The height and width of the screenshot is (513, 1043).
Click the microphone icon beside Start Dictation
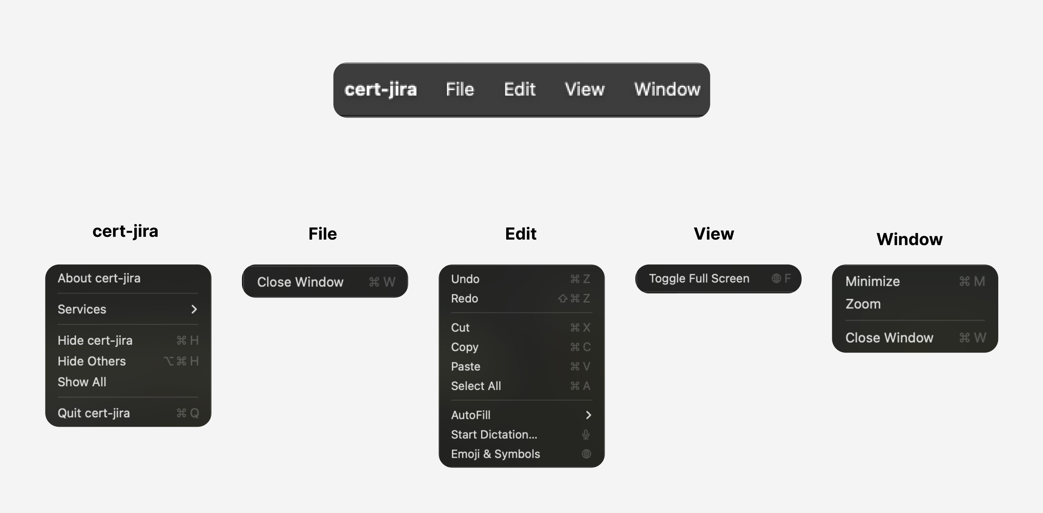585,435
